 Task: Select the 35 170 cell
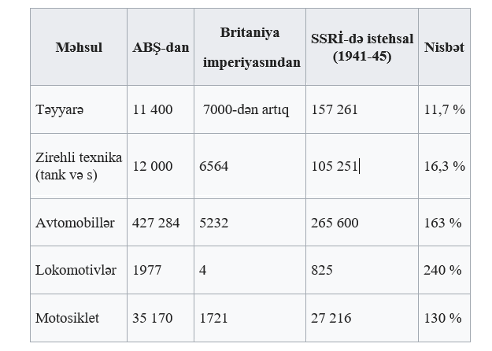pos(153,318)
